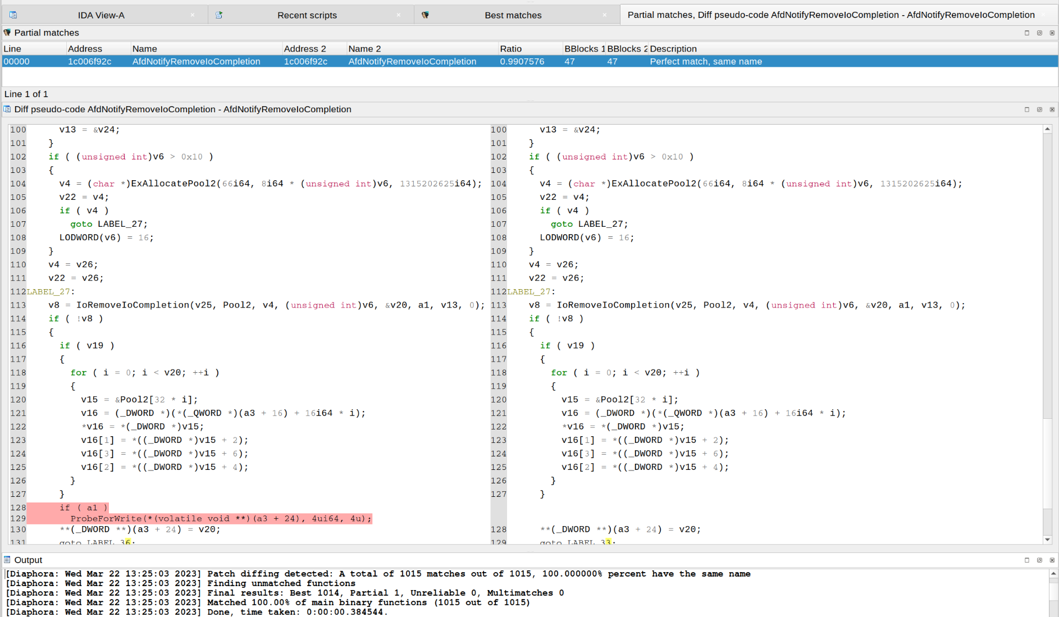The height and width of the screenshot is (617, 1059).
Task: Click the Output panel scrollbar up arrow
Action: [x=1053, y=573]
